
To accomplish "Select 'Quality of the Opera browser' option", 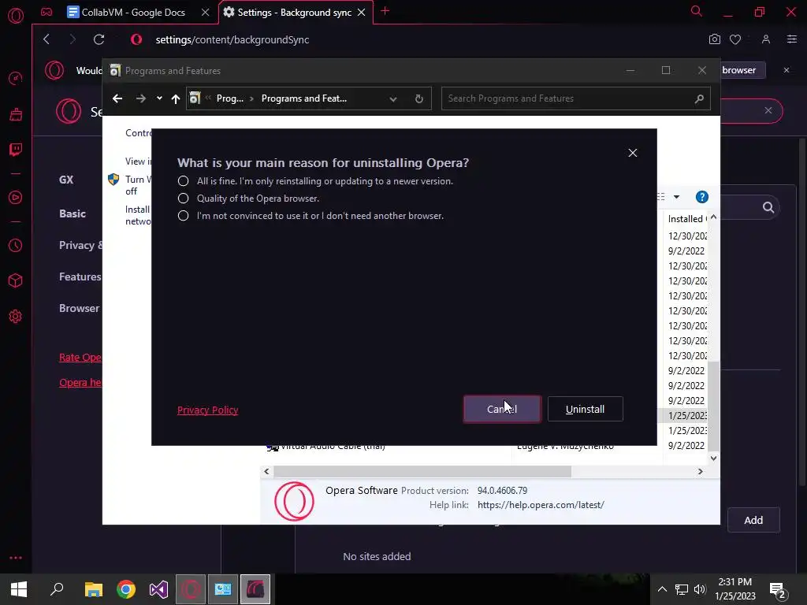I will point(183,199).
